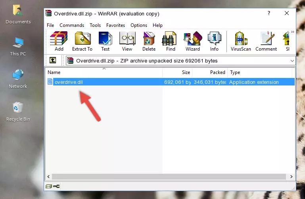Open the Find binoculars tool
The width and height of the screenshot is (305, 199).
(171, 41)
